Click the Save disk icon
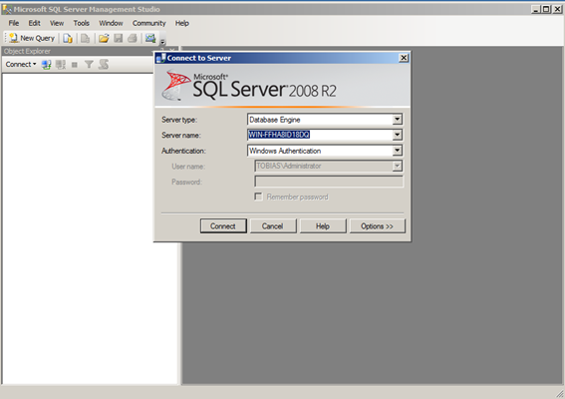Image resolution: width=565 pixels, height=399 pixels. tap(119, 38)
